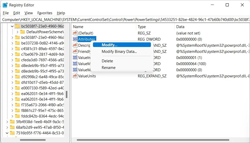Click folder icon of 7516b95f-f776-4464 key
Screen dimensions: 250x143
[12, 133]
